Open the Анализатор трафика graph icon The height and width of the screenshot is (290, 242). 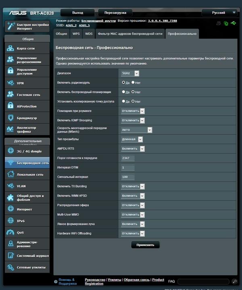[10, 129]
